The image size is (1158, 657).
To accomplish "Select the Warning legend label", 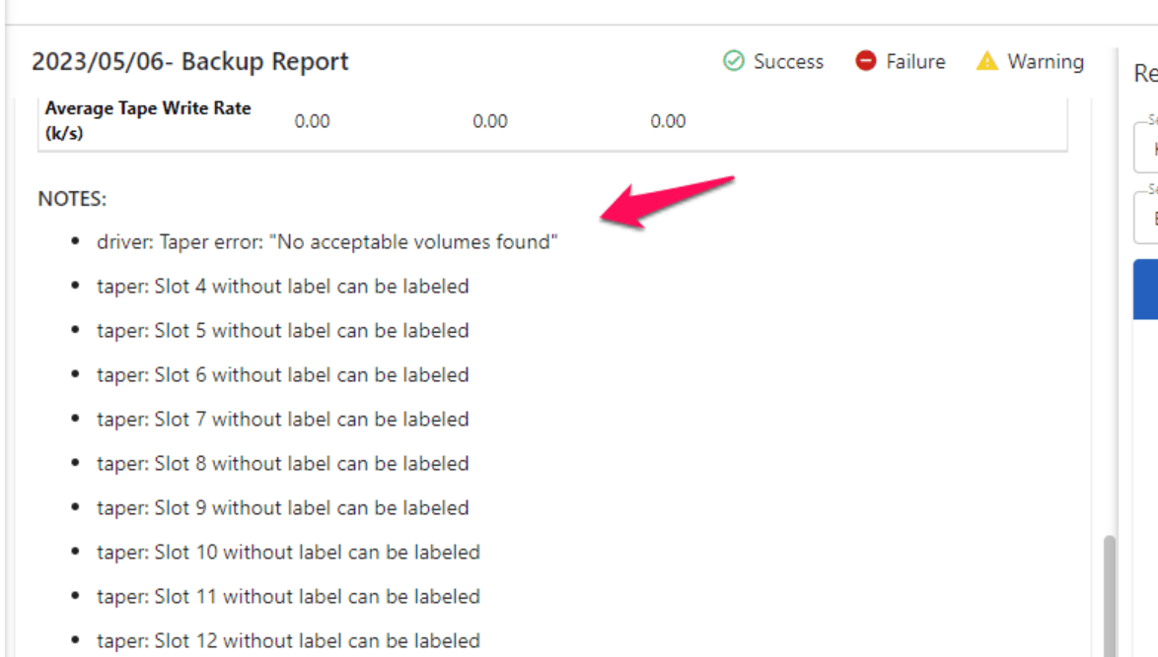I will [1045, 61].
